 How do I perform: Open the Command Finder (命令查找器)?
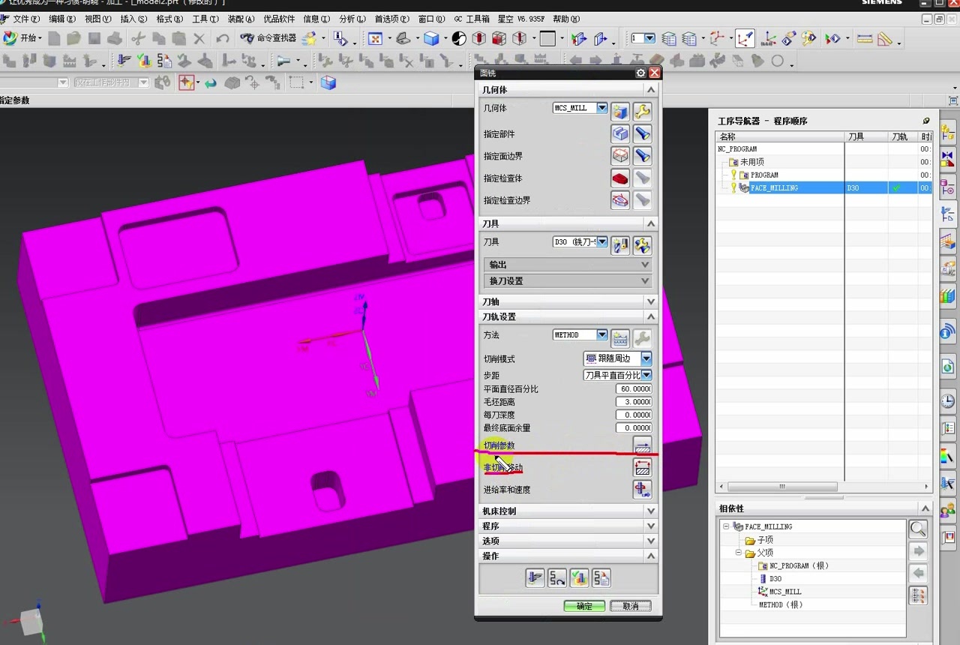click(x=268, y=38)
